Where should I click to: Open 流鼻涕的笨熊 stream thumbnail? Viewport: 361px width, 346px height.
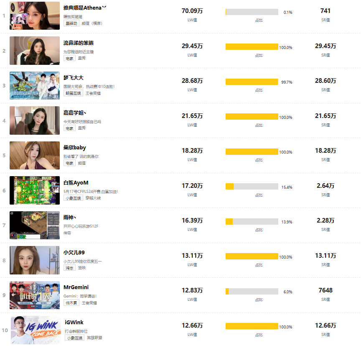coord(35,51)
